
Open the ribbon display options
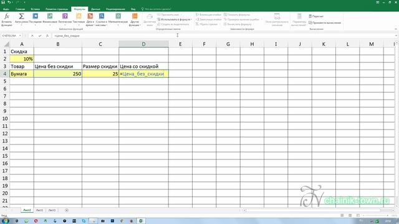click(x=378, y=2)
